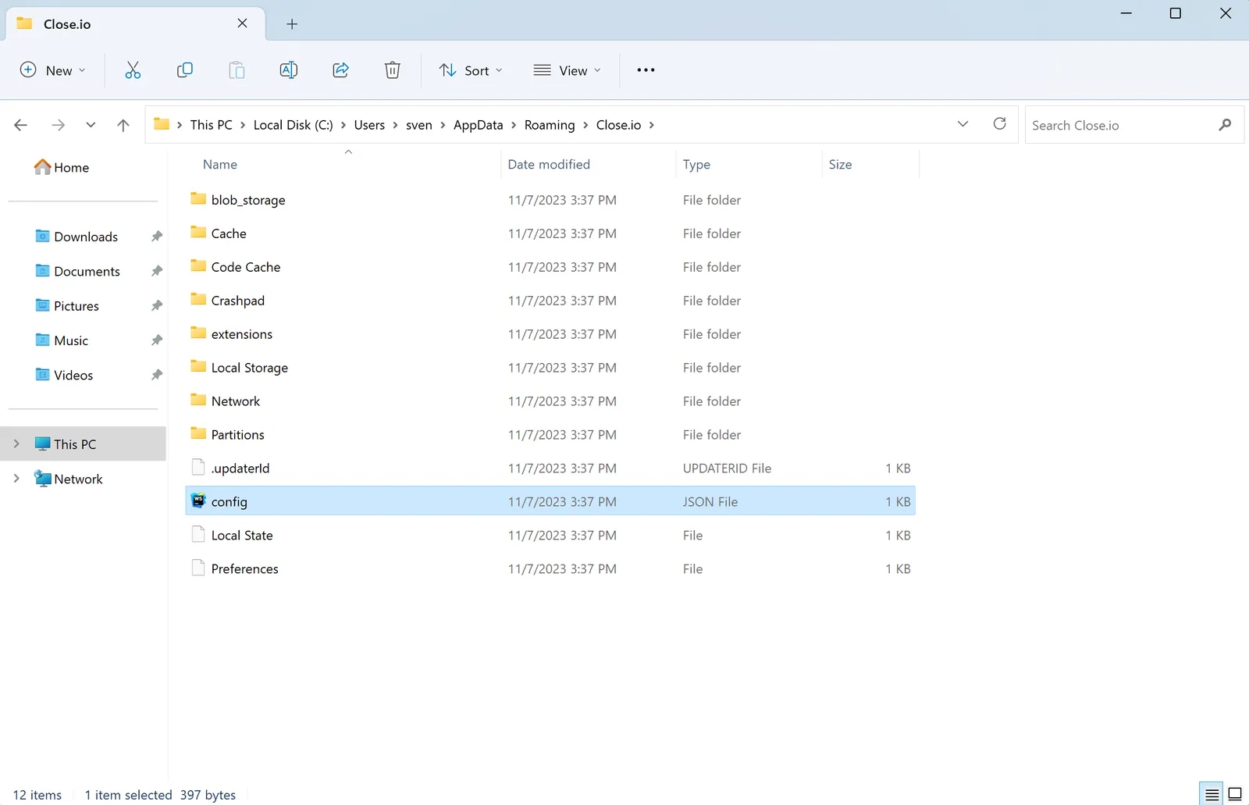Image resolution: width=1249 pixels, height=805 pixels.
Task: Click Users in the breadcrumb path
Action: click(369, 125)
